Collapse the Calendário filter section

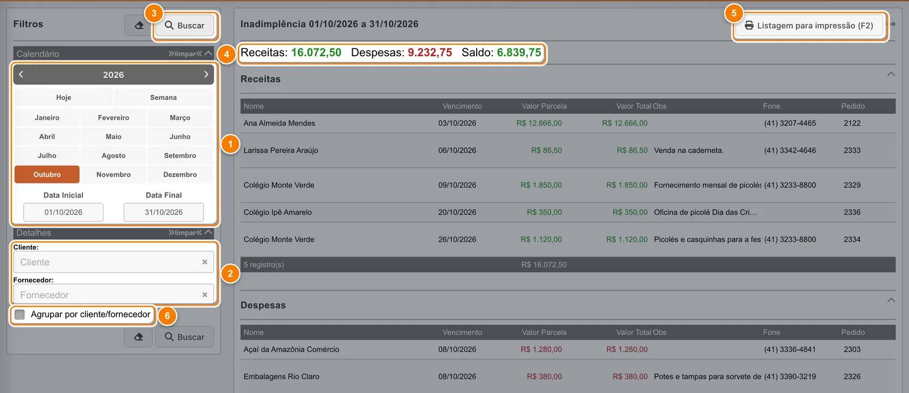[208, 53]
